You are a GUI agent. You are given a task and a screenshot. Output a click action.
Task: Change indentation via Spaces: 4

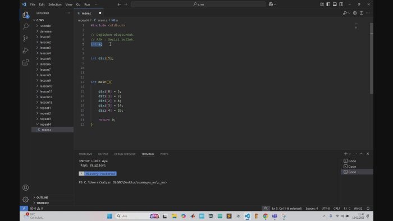(312, 208)
